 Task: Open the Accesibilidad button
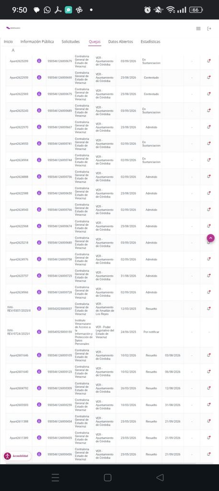tap(17, 456)
